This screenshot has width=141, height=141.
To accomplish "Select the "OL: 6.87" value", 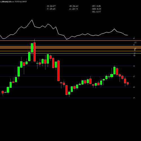I will [x=96, y=12].
